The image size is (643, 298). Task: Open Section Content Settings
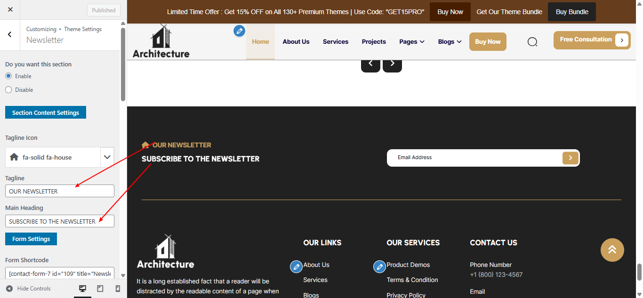click(x=45, y=112)
